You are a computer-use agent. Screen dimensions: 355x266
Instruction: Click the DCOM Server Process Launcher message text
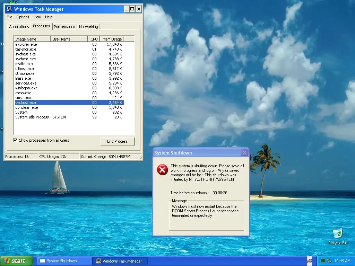point(205,211)
